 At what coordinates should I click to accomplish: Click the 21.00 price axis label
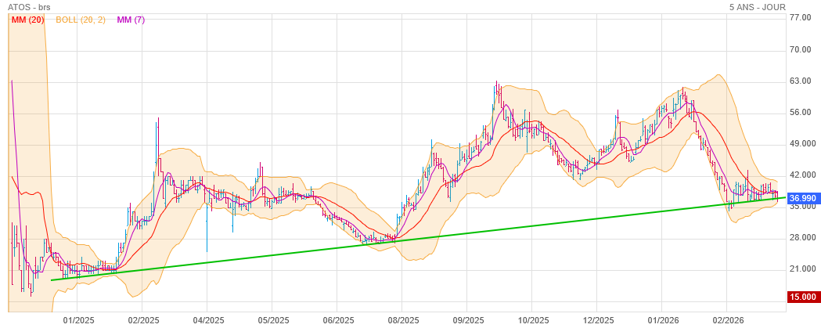coord(799,269)
